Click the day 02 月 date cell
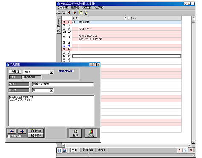Screen dimensions: 202x158 pyautogui.click(x=67, y=26)
